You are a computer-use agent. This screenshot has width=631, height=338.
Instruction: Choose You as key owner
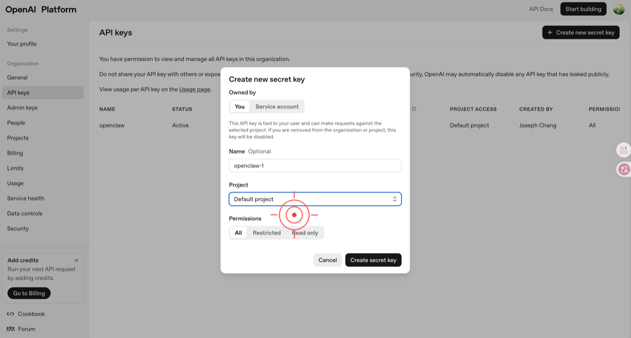click(x=239, y=106)
